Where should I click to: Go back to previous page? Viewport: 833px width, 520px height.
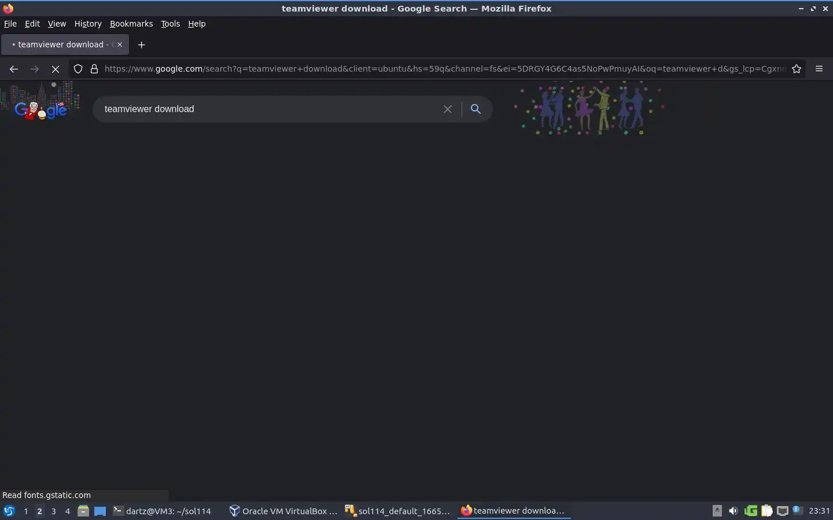click(14, 69)
